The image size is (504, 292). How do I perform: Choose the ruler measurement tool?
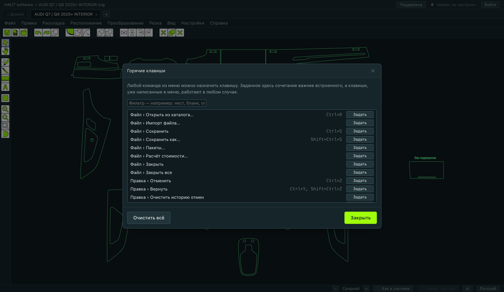tap(5, 79)
